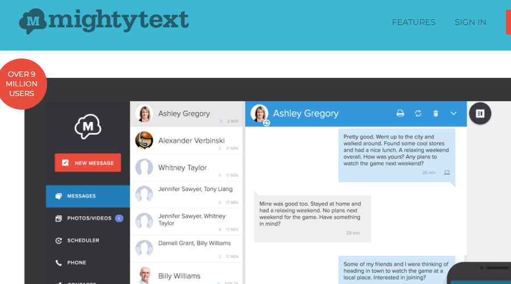Open Alexander Verbinski conversation
This screenshot has height=284, width=511.
[x=186, y=140]
